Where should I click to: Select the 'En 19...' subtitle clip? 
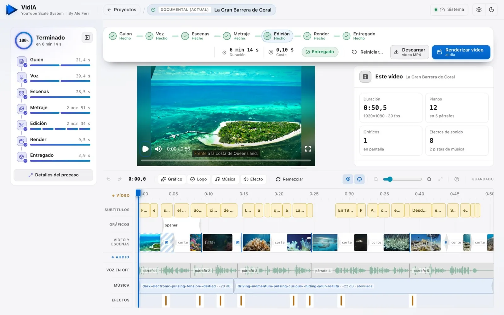click(x=346, y=210)
